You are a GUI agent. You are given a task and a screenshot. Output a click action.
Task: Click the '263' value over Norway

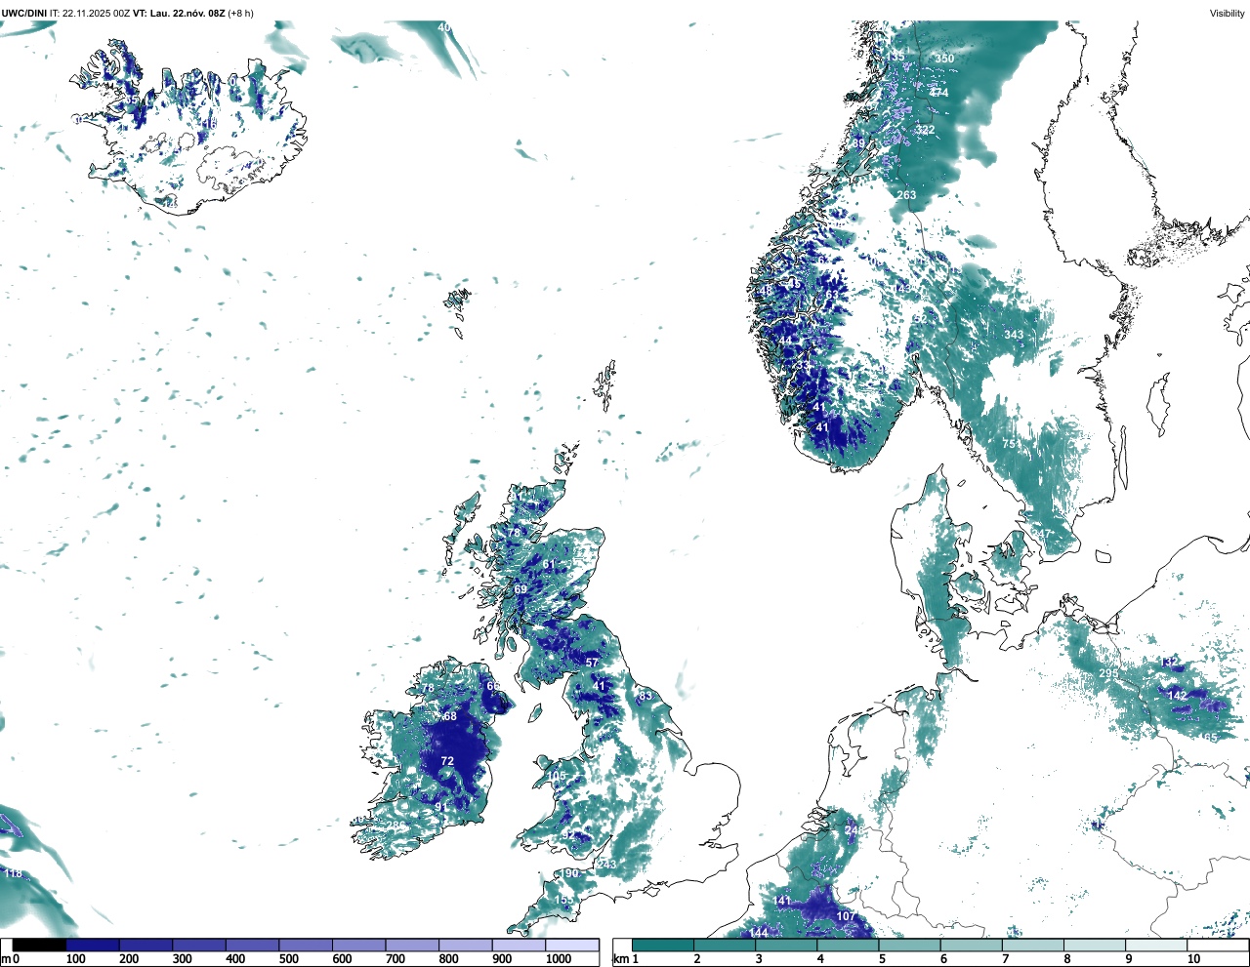coord(906,195)
